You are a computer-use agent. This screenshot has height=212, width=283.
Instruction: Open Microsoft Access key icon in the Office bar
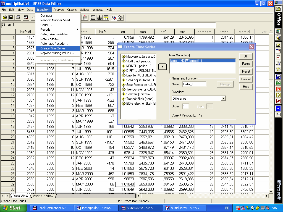click(x=278, y=101)
